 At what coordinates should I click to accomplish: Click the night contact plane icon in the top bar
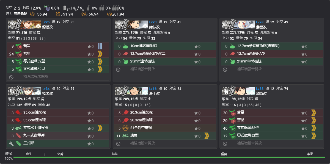[46, 8]
